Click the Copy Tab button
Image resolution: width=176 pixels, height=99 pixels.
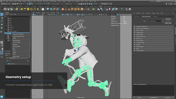point(167,98)
